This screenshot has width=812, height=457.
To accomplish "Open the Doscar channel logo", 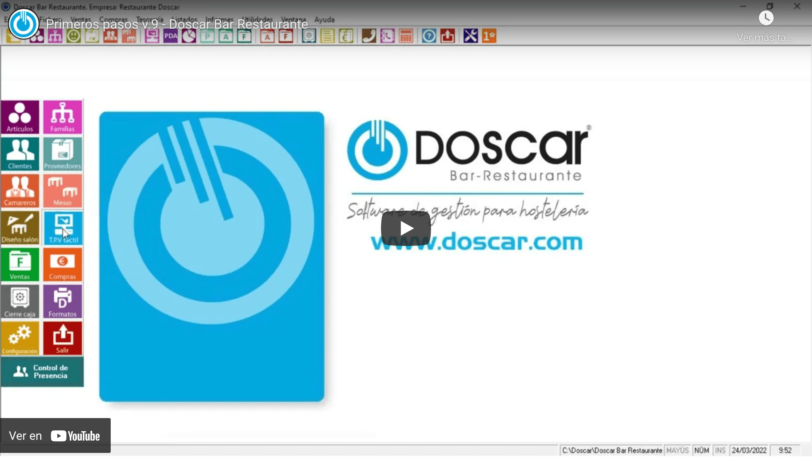I will tap(23, 24).
